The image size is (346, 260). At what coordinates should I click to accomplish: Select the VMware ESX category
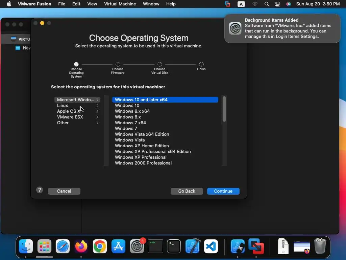[x=77, y=117]
